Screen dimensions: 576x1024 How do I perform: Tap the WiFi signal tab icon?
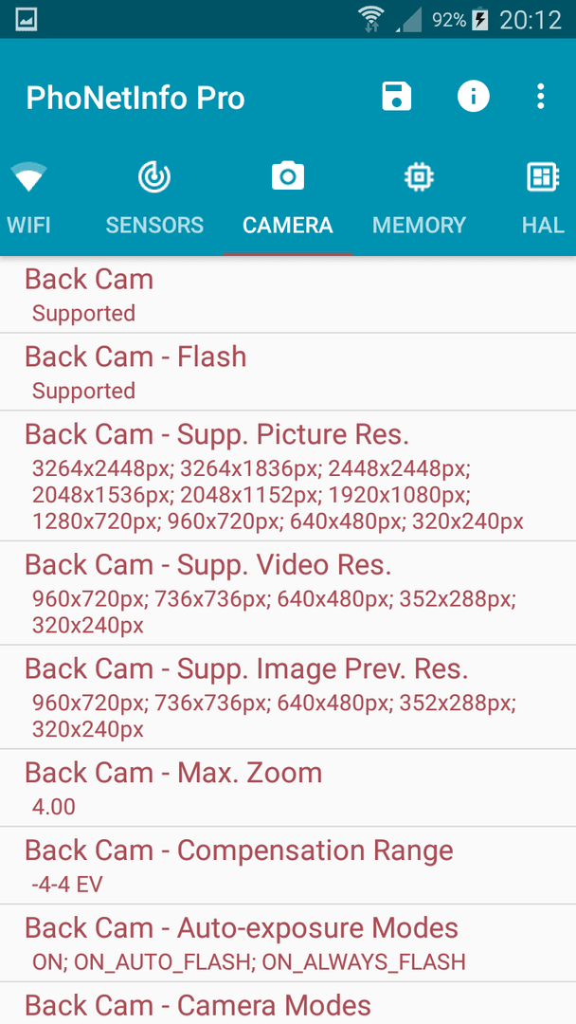pos(28,177)
